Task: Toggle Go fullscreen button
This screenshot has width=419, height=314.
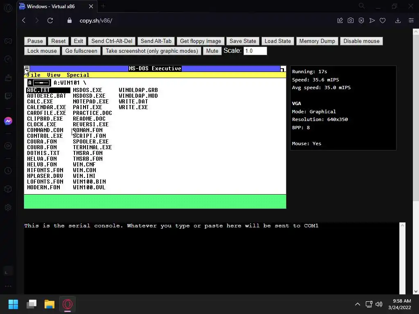Action: [81, 51]
